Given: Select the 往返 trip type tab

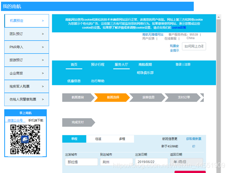Looking at the screenshot, I should pos(98,139).
